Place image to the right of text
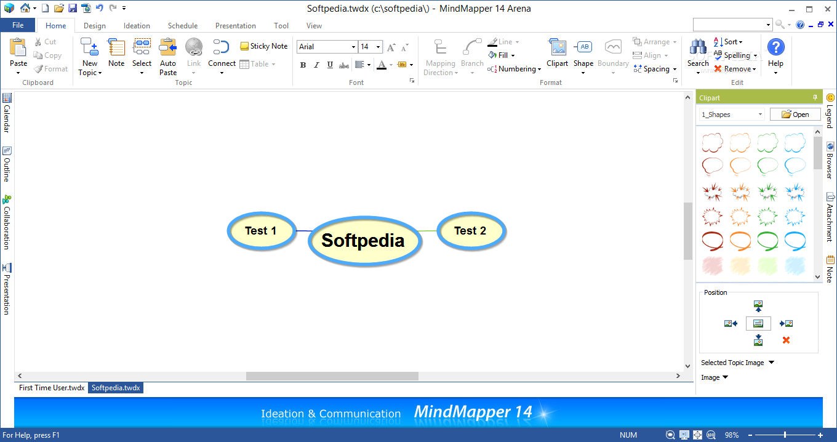Screen dimensions: 837x442 click(x=786, y=323)
